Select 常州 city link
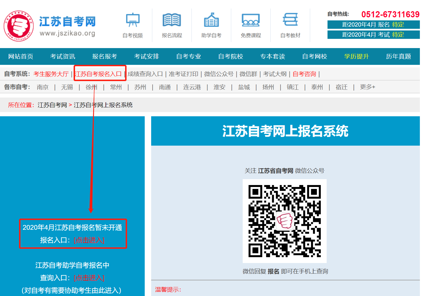421x296 pixels. tap(116, 87)
